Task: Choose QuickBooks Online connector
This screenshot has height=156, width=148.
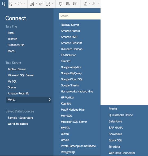Action: pyautogui.click(x=121, y=115)
